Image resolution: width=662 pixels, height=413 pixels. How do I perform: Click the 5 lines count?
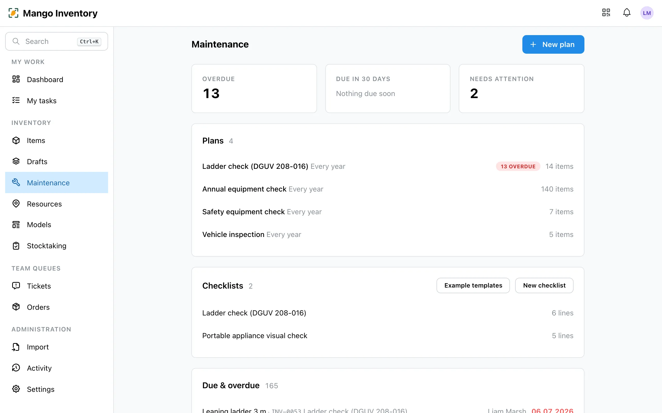tap(562, 335)
